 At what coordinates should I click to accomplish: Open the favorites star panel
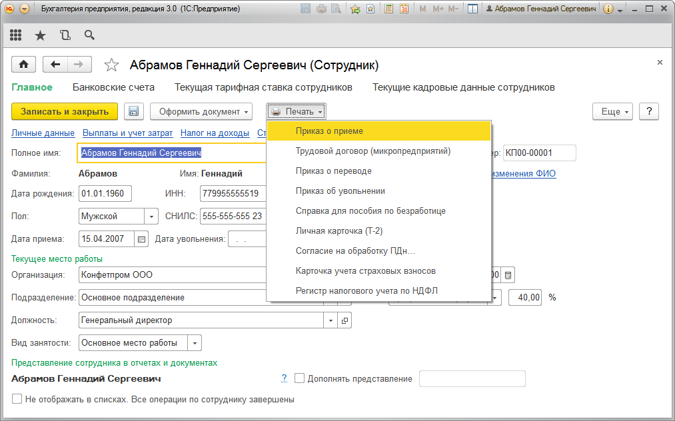coord(40,35)
